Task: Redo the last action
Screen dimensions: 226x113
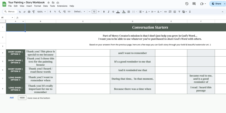Action: (x=24, y=12)
